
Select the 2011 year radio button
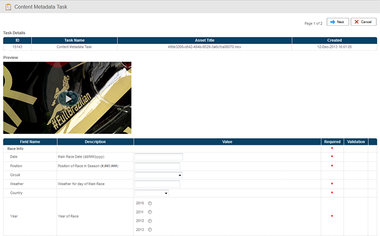pyautogui.click(x=150, y=212)
